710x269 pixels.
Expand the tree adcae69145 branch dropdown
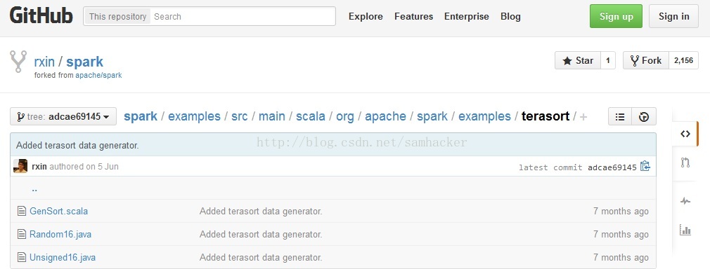point(63,116)
